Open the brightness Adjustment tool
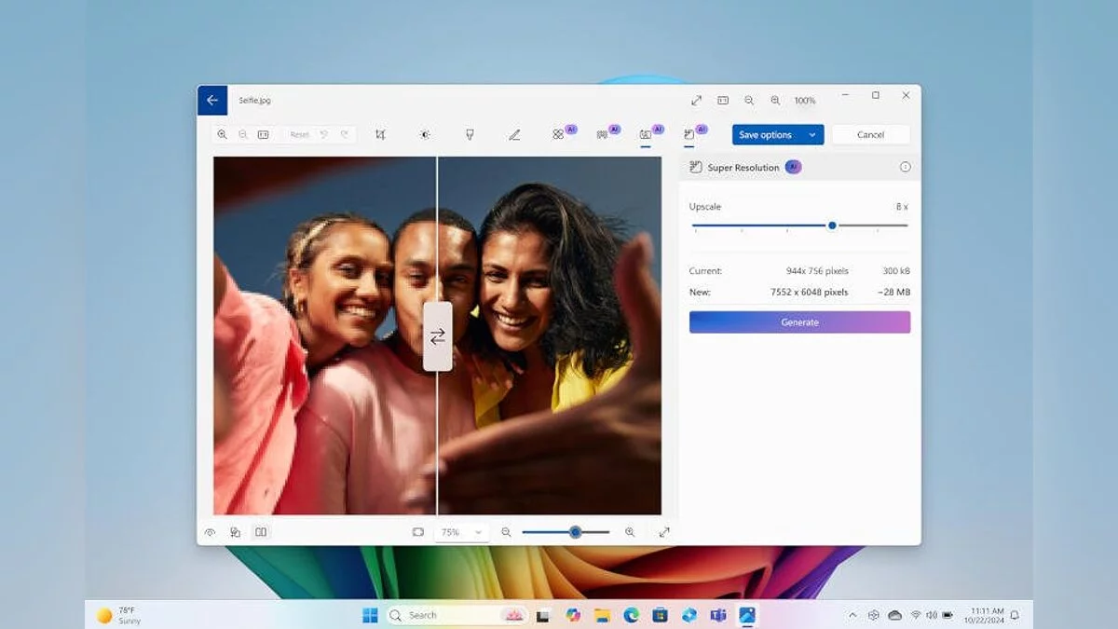Image resolution: width=1118 pixels, height=629 pixels. [425, 135]
